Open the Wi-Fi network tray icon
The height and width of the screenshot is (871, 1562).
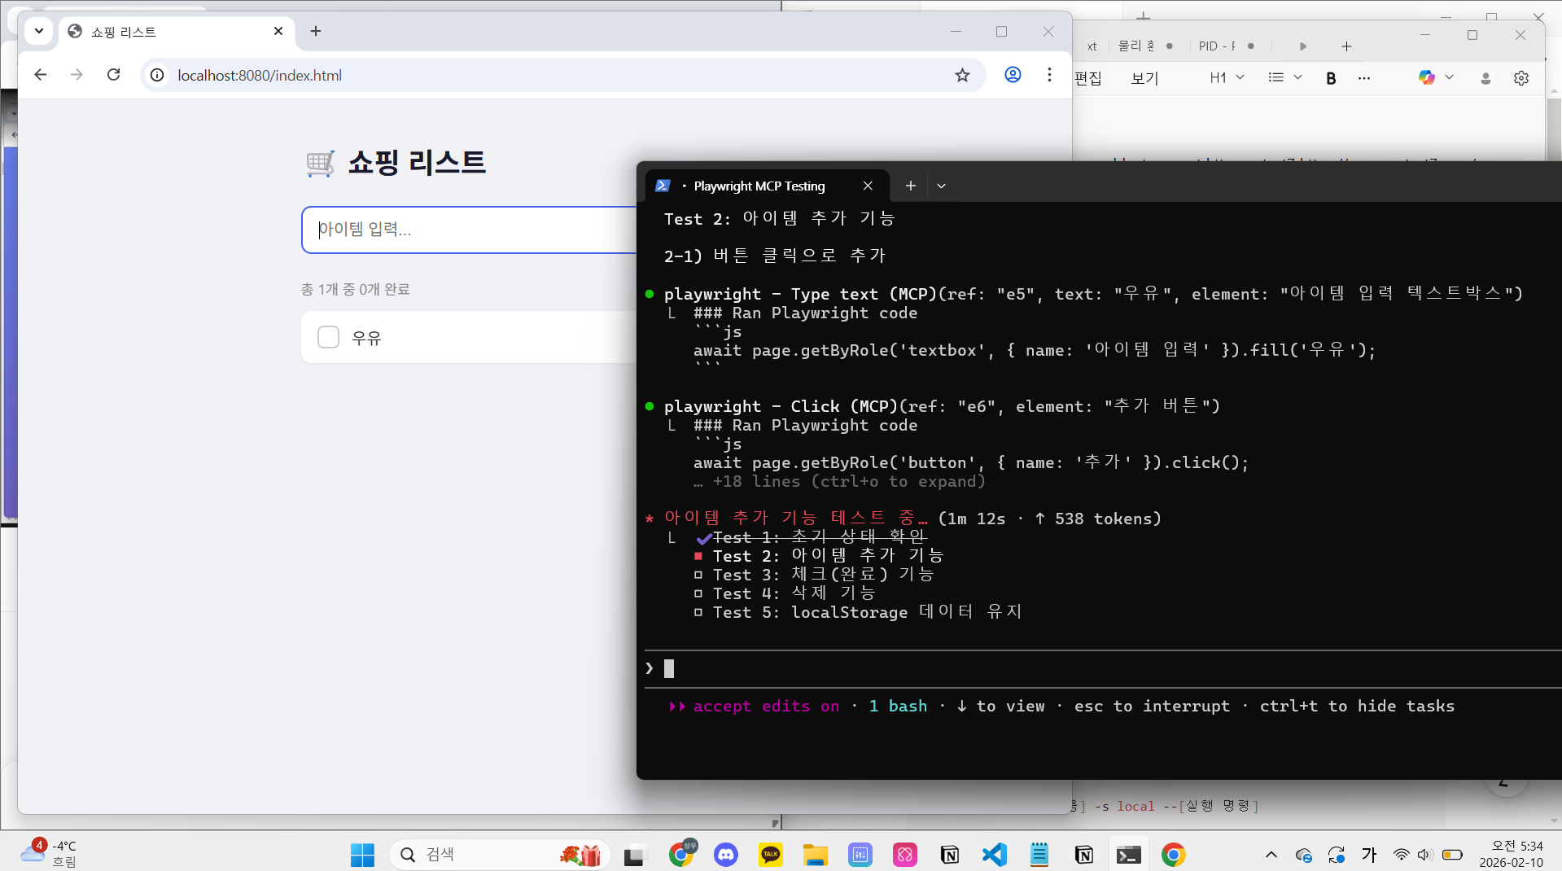[x=1401, y=855]
